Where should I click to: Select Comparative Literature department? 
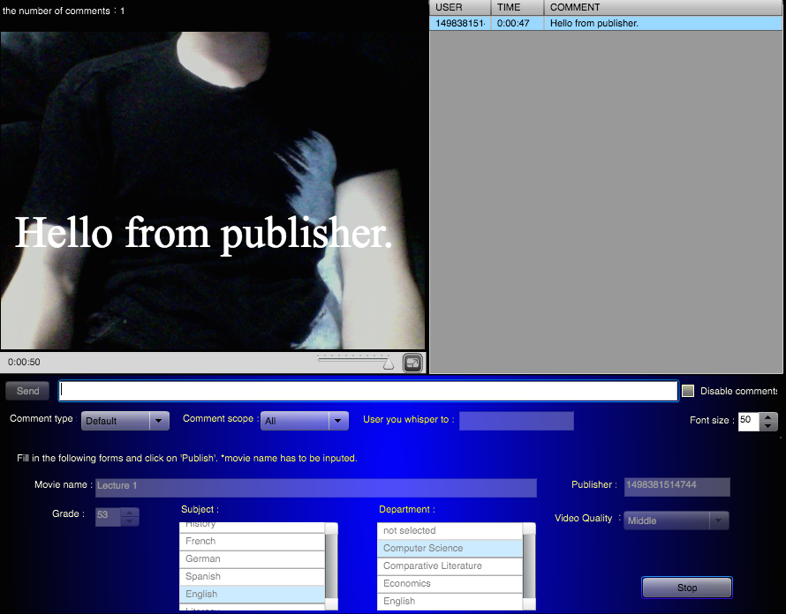pyautogui.click(x=450, y=566)
